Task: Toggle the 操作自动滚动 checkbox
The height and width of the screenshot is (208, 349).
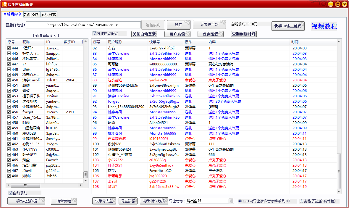Action: tap(95, 33)
